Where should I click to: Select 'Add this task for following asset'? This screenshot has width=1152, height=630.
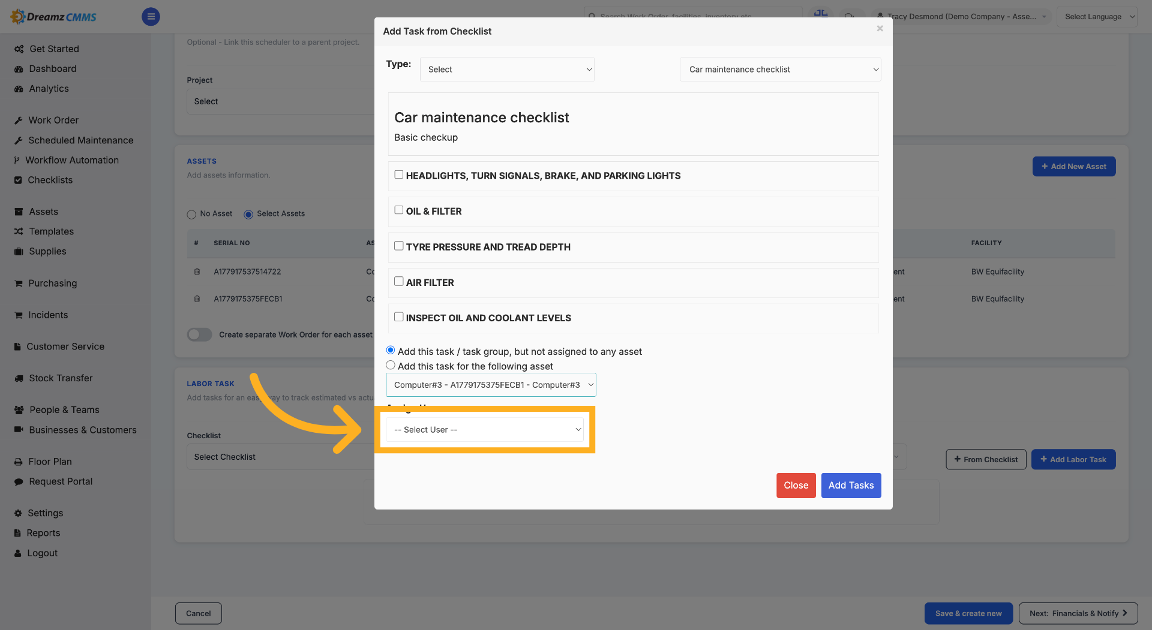tap(391, 365)
